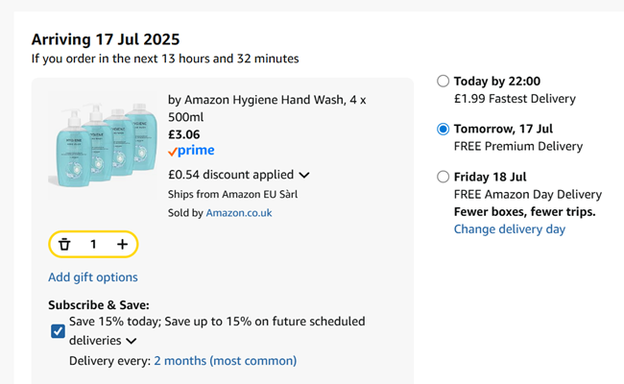The width and height of the screenshot is (624, 384).
Task: Click the Prime logo badge
Action: [x=191, y=151]
